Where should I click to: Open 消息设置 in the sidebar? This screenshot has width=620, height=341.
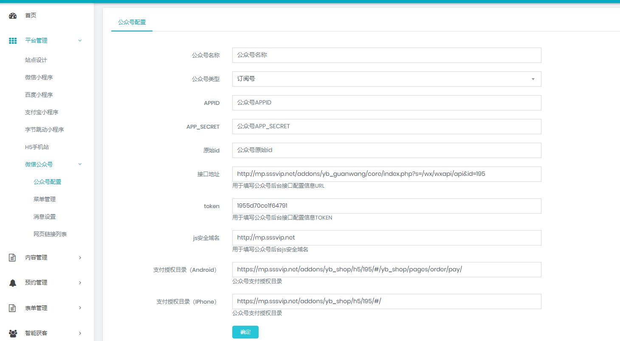coord(45,217)
